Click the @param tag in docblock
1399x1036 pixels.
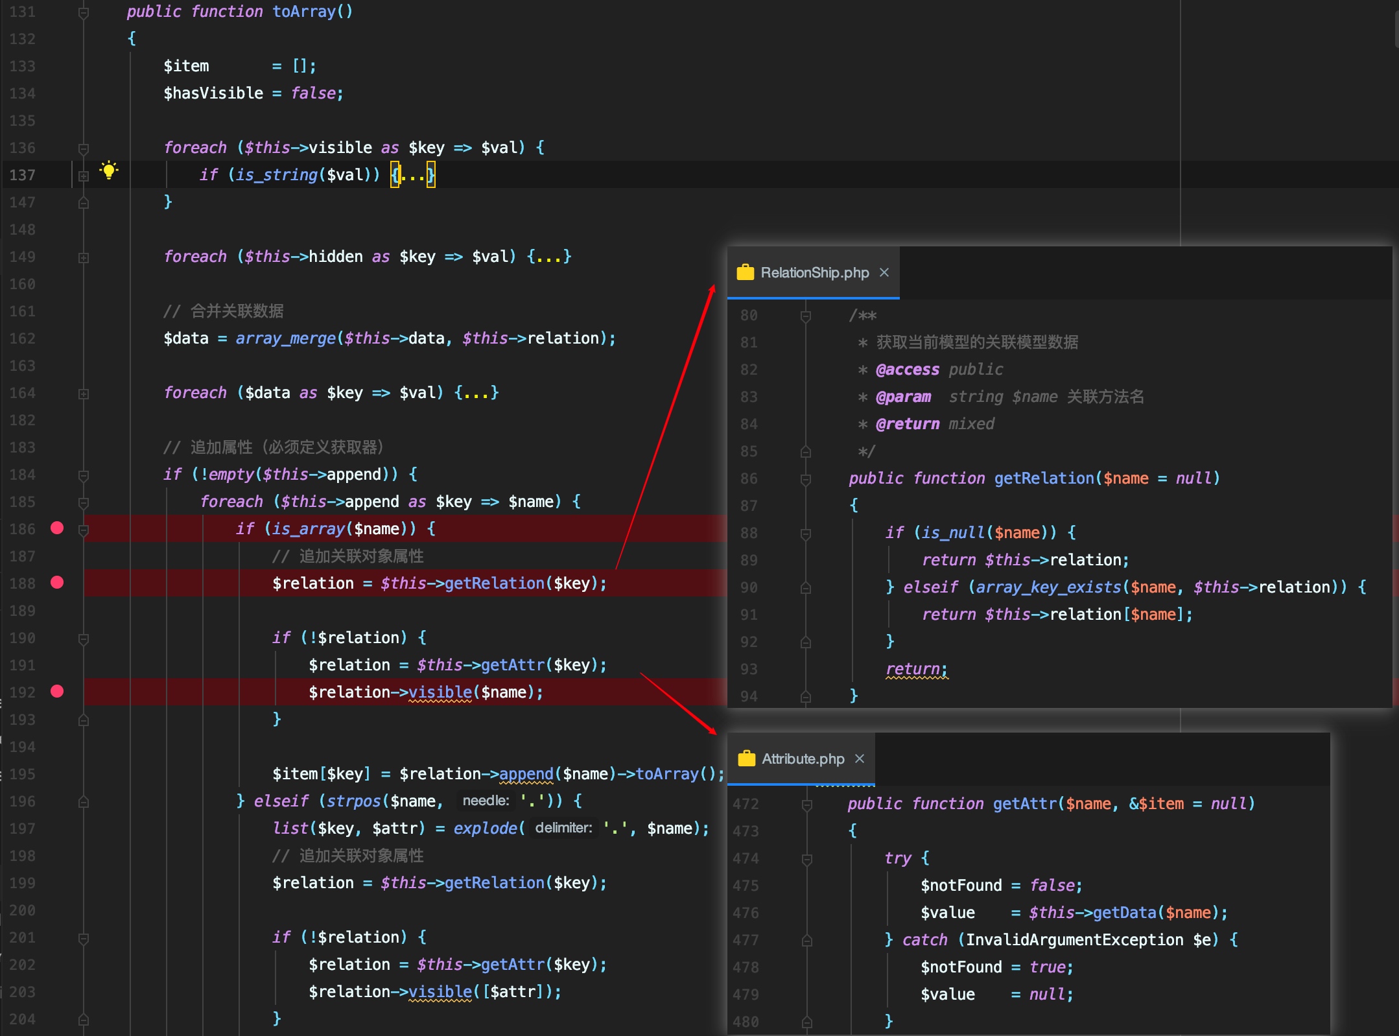pyautogui.click(x=903, y=397)
